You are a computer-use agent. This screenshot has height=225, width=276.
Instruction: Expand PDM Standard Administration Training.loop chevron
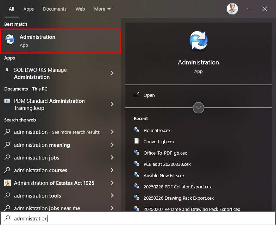click(x=112, y=104)
